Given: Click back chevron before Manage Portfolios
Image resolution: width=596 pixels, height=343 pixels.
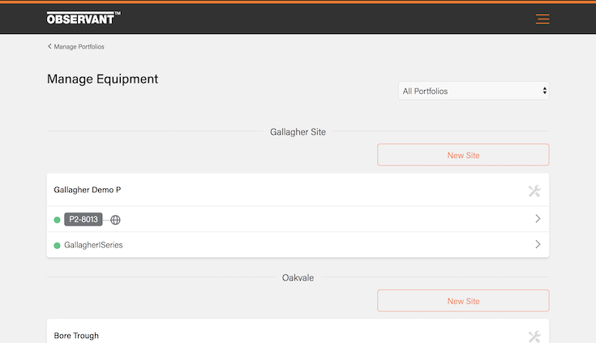Looking at the screenshot, I should point(49,47).
